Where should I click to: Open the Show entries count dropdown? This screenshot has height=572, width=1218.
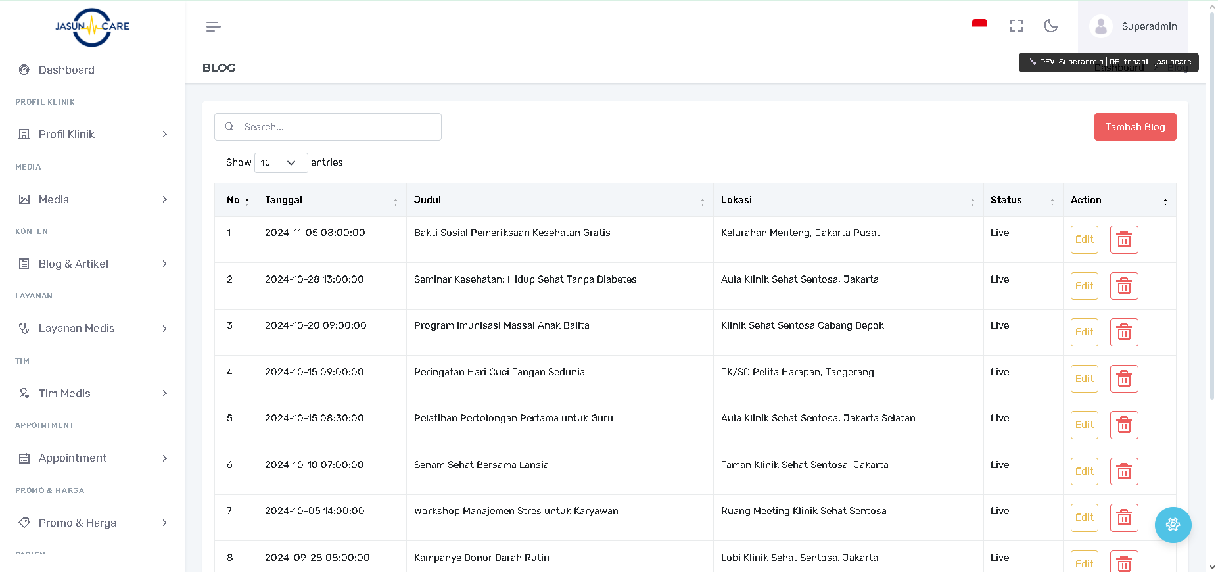(281, 163)
